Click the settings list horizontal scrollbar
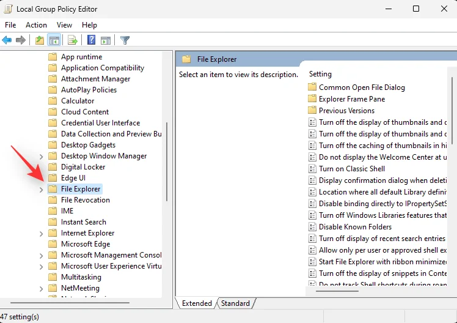 [337, 291]
